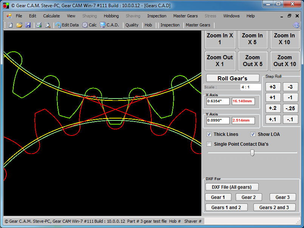Viewport: 304px width, 228px height.
Task: Step roll by +.1
Action: [x=273, y=119]
